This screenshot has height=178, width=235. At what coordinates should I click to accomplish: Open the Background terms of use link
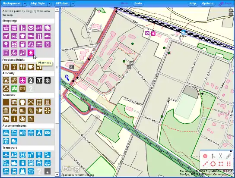click(x=78, y=175)
